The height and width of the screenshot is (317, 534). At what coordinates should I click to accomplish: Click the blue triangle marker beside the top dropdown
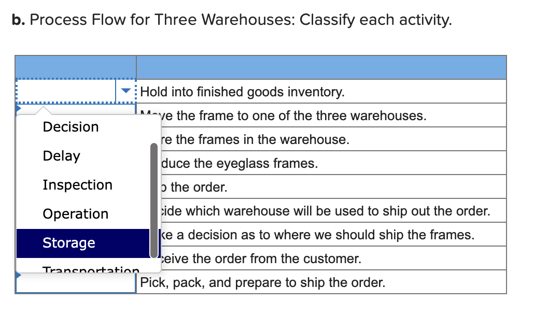17,109
